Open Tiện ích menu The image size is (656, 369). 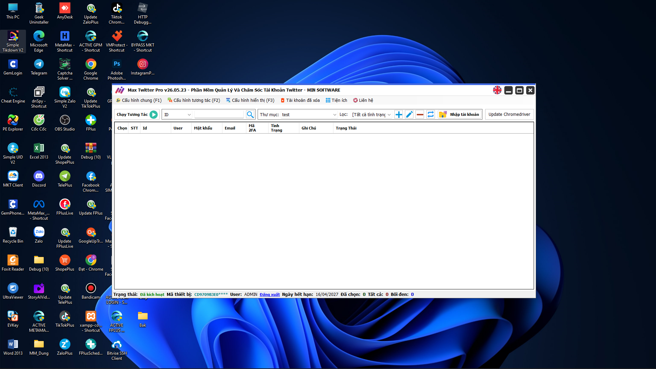(336, 100)
